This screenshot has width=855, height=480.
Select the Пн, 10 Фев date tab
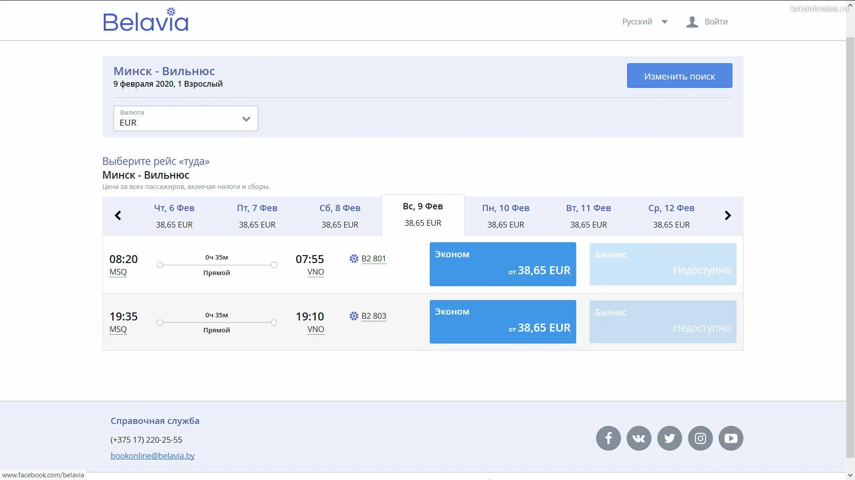(505, 216)
